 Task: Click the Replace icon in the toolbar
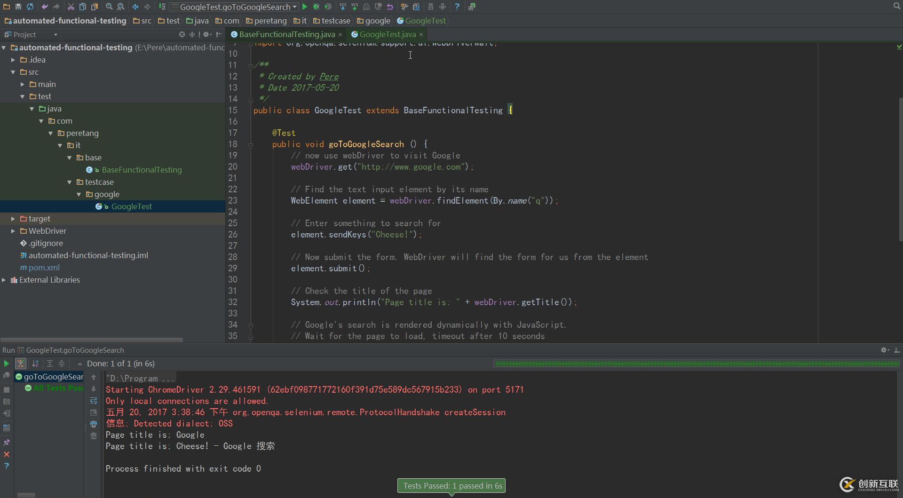click(x=121, y=7)
